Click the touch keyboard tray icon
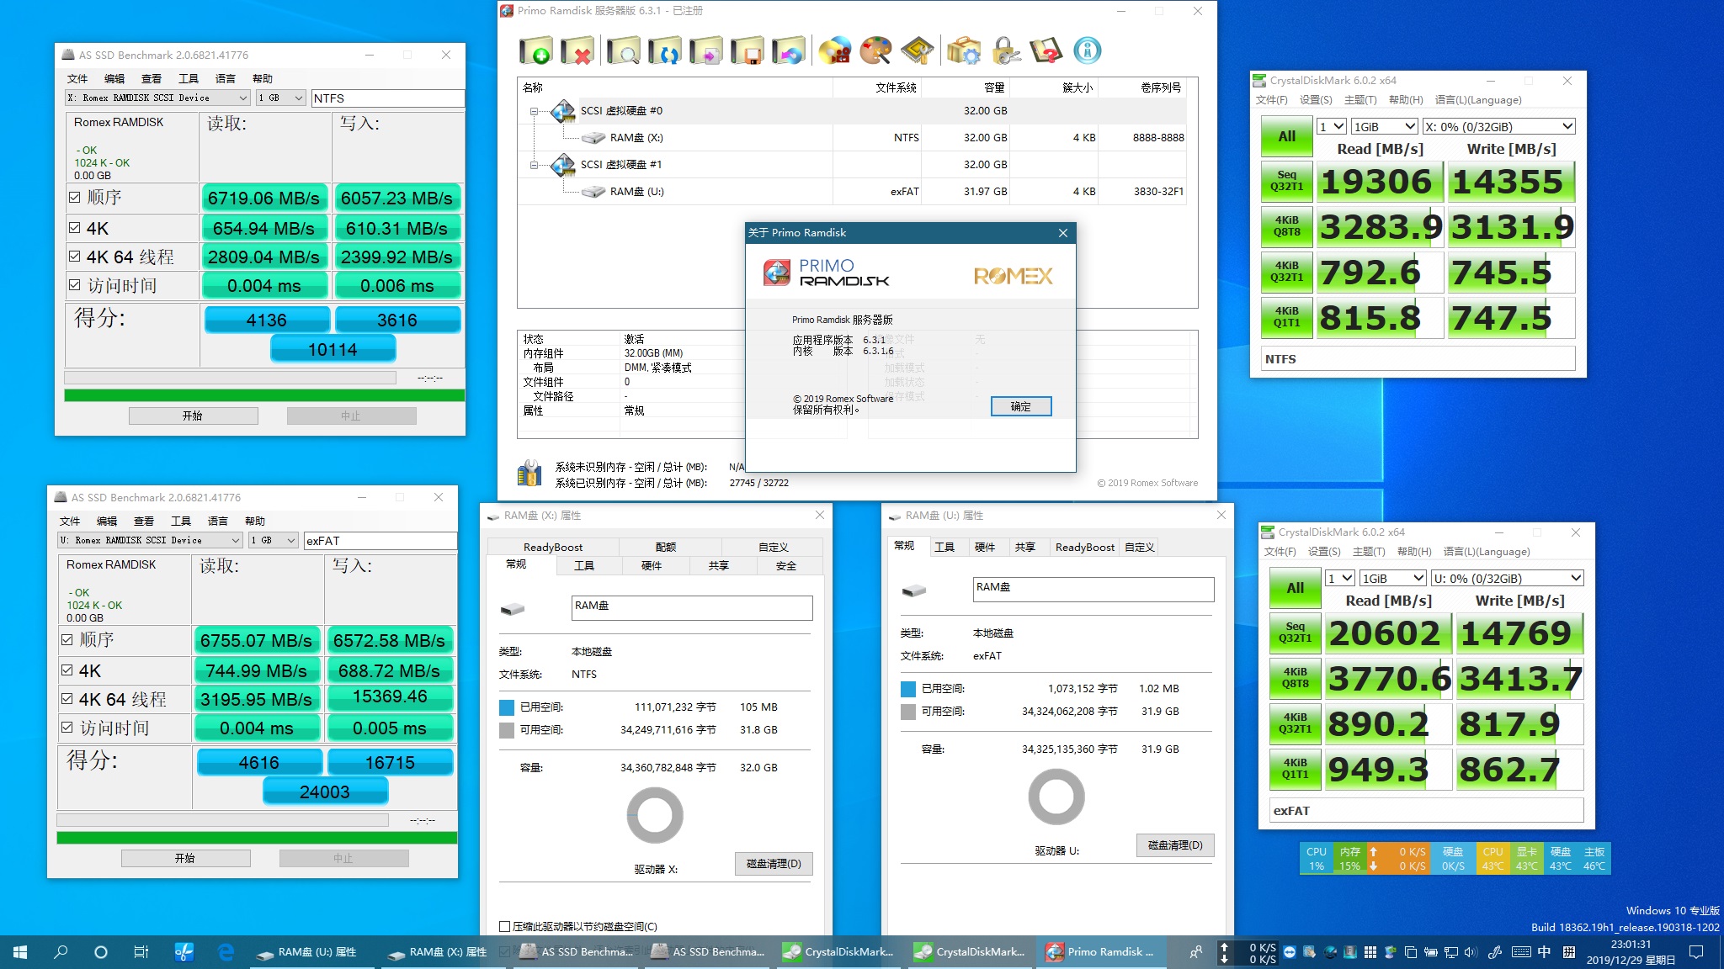The image size is (1724, 969). [1521, 952]
